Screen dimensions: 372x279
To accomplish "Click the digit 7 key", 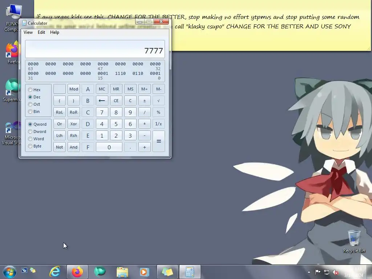I will (102, 112).
